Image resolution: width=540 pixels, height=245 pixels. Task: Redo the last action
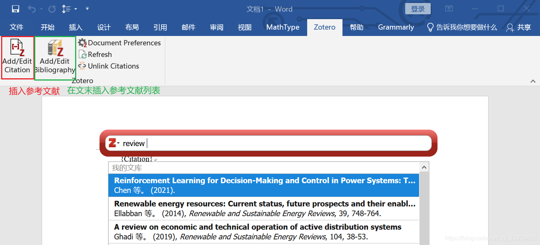click(x=52, y=9)
